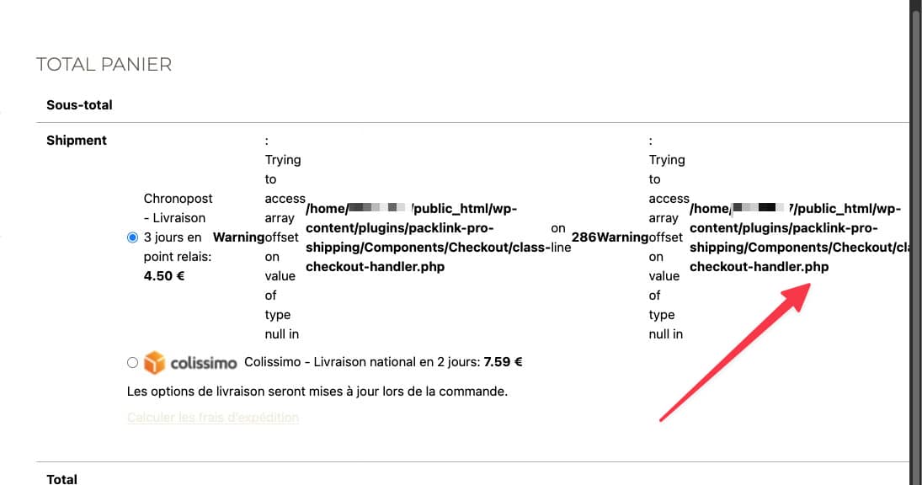This screenshot has height=485, width=922.
Task: Click the 'Sous-total' row label
Action: click(x=79, y=104)
